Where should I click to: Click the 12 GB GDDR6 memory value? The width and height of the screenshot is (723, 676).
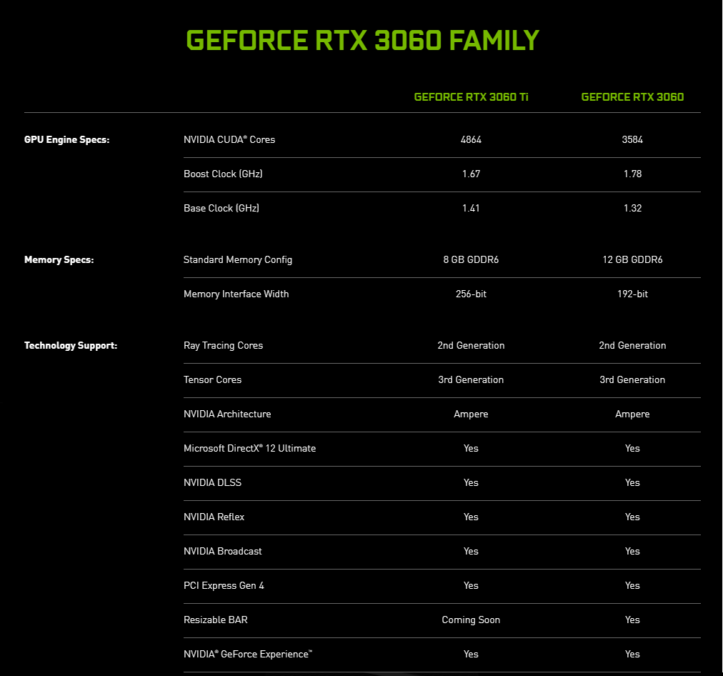tap(632, 260)
